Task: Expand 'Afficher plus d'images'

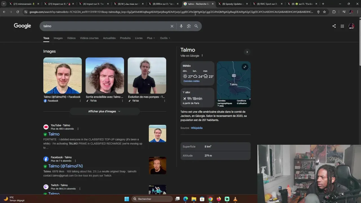Action: tap(104, 111)
